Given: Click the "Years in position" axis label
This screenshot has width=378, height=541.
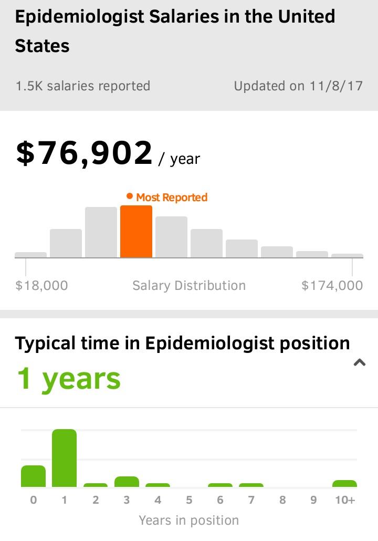Looking at the screenshot, I should coord(189,521).
